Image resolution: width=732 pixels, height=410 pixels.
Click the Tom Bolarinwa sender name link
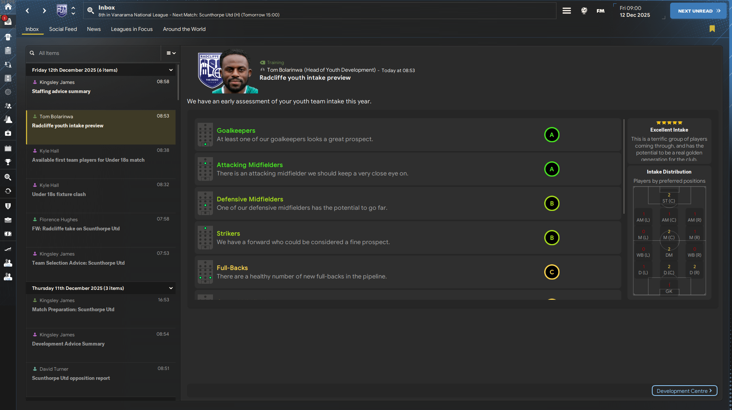(x=285, y=70)
